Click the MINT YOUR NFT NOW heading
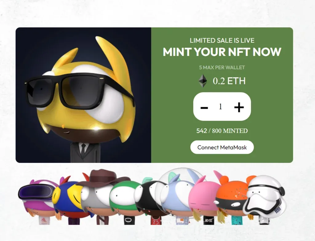 (x=222, y=52)
